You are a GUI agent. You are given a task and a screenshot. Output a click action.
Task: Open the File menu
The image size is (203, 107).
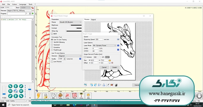point(9,4)
